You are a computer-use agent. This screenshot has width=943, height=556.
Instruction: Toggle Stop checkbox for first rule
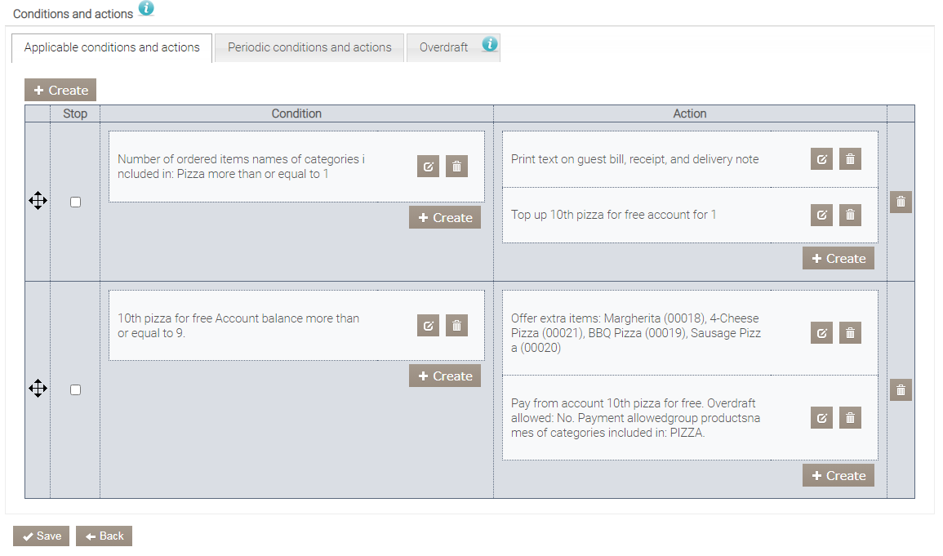(75, 202)
